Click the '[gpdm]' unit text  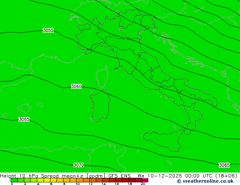coord(96,176)
